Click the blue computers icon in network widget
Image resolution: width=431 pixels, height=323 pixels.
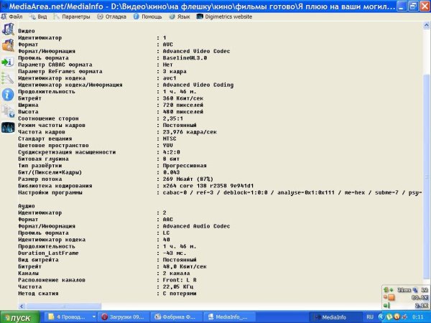coord(415,290)
